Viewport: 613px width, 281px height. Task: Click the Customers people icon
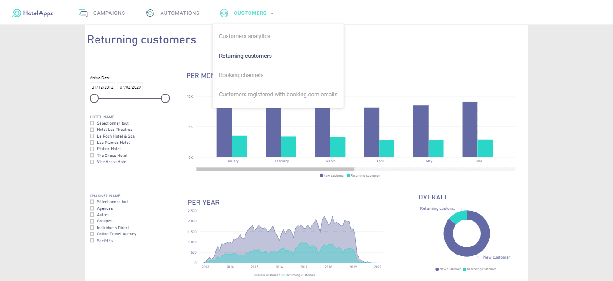click(224, 13)
